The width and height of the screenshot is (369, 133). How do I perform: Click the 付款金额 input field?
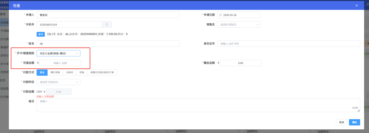59,92
